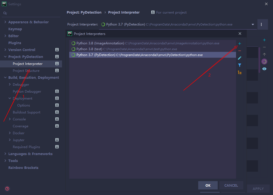Collapse Build, Execution, Deployment section
Viewport: 273px width, 195px height.
[x=5, y=77]
